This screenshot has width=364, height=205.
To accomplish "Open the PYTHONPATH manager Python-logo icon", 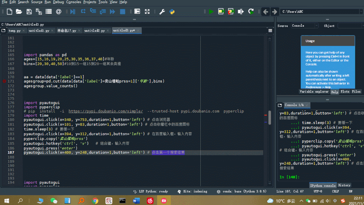I will (x=172, y=11).
